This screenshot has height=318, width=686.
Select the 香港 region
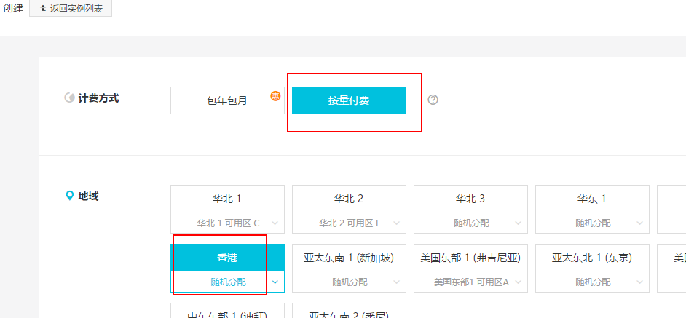coord(227,258)
